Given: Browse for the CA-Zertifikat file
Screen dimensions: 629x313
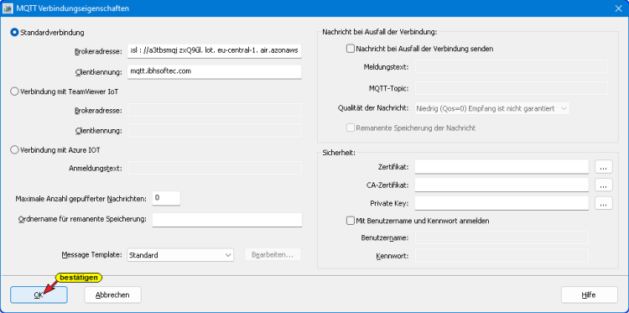Looking at the screenshot, I should [x=603, y=185].
